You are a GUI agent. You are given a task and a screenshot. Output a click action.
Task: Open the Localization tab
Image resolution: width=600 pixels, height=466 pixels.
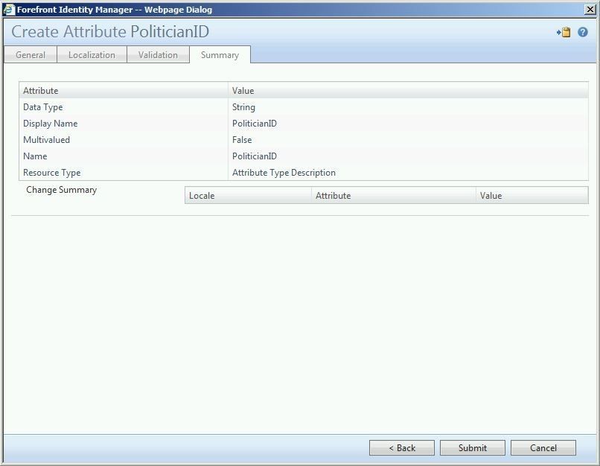click(x=92, y=55)
